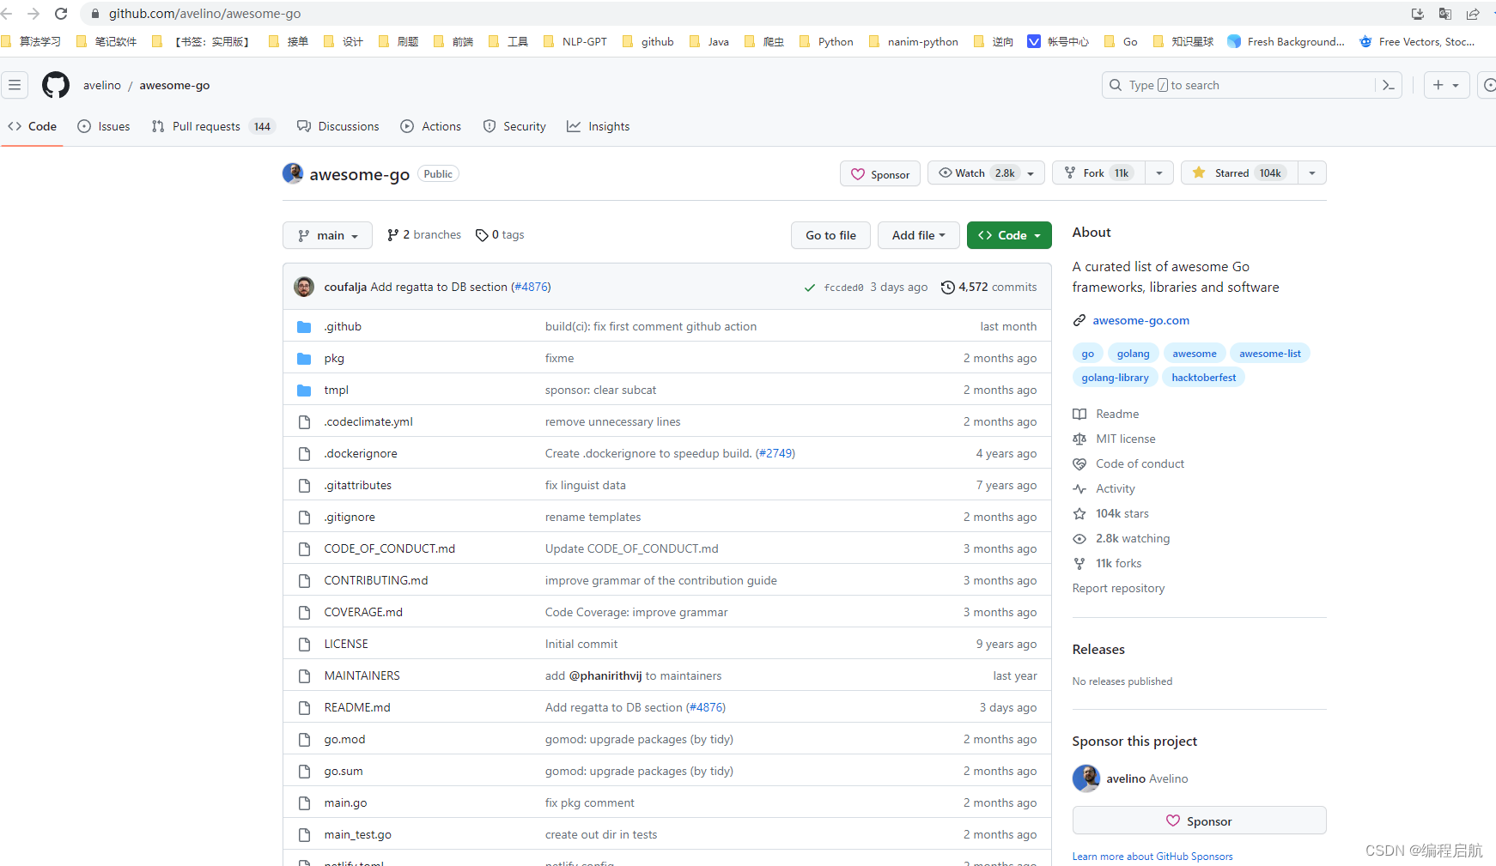Click the Activity pulse icon
The height and width of the screenshot is (866, 1496).
tap(1079, 488)
